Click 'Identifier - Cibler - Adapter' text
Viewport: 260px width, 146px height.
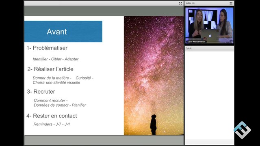(56, 59)
